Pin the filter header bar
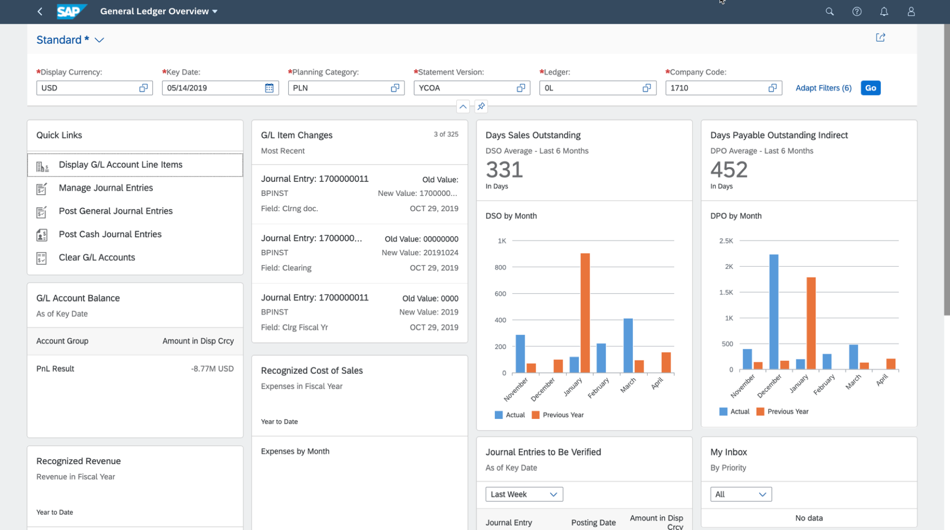Viewport: 950px width, 530px height. coord(481,107)
